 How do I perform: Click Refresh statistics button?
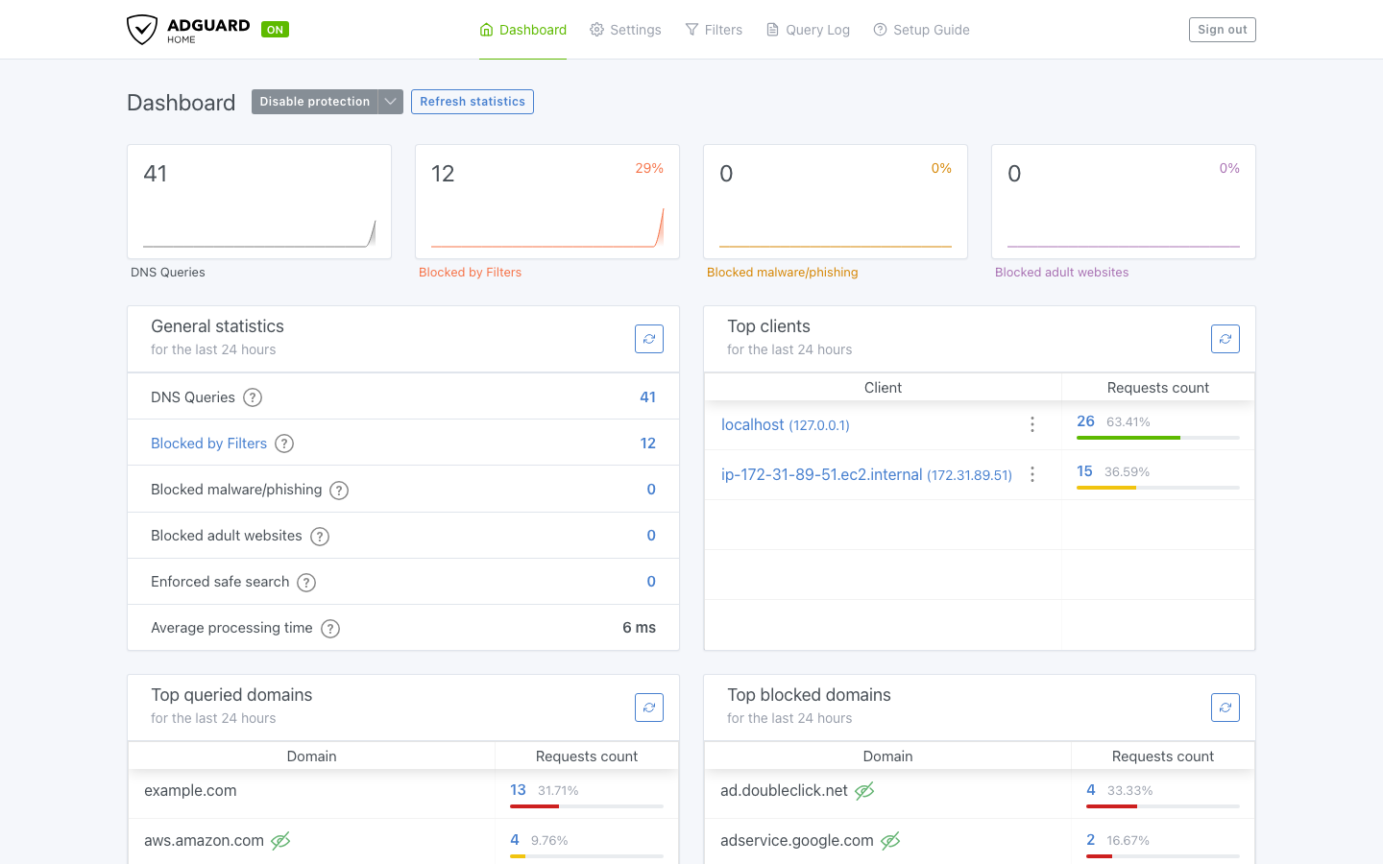[x=473, y=102]
